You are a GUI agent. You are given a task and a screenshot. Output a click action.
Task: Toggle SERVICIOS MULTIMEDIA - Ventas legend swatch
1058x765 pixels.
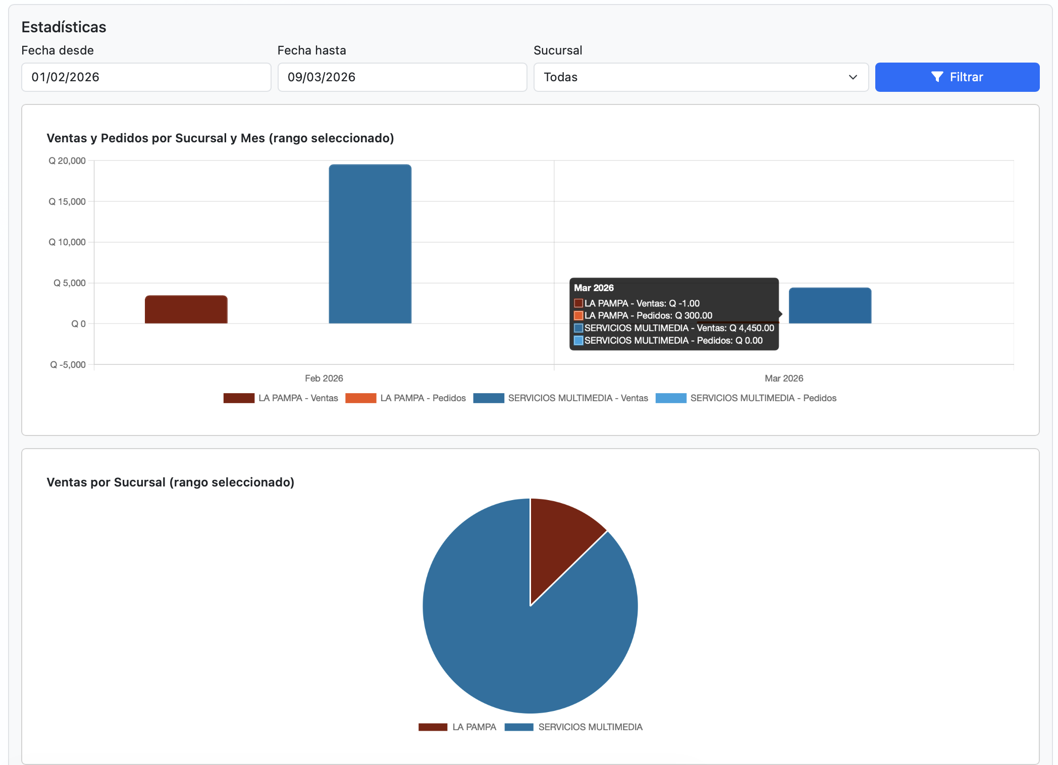(x=488, y=398)
